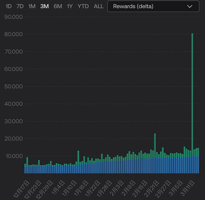Click the 3月11日 axis date label
Screen dimensions: 205x200
(x=187, y=188)
